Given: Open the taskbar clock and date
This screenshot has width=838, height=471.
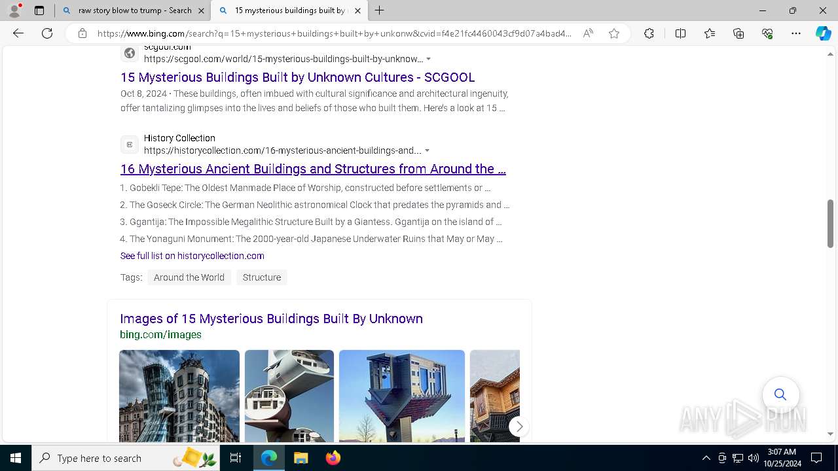Looking at the screenshot, I should tap(782, 458).
